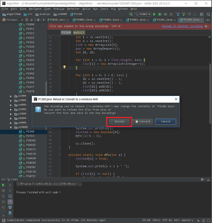Open Git master branch selector
This screenshot has width=212, height=223.
[x=183, y=220]
